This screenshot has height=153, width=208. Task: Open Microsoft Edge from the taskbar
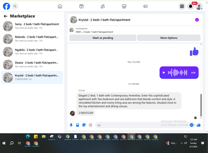click(x=28, y=136)
